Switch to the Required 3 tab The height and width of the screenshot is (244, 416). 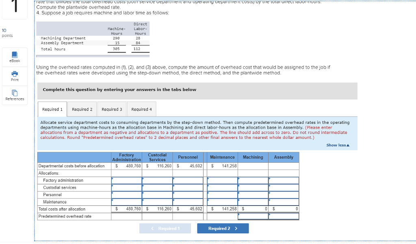112,109
